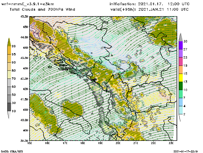Click the cloud legend value '99'
Image resolution: width=203 pixels, height=153 pixels.
point(14,46)
